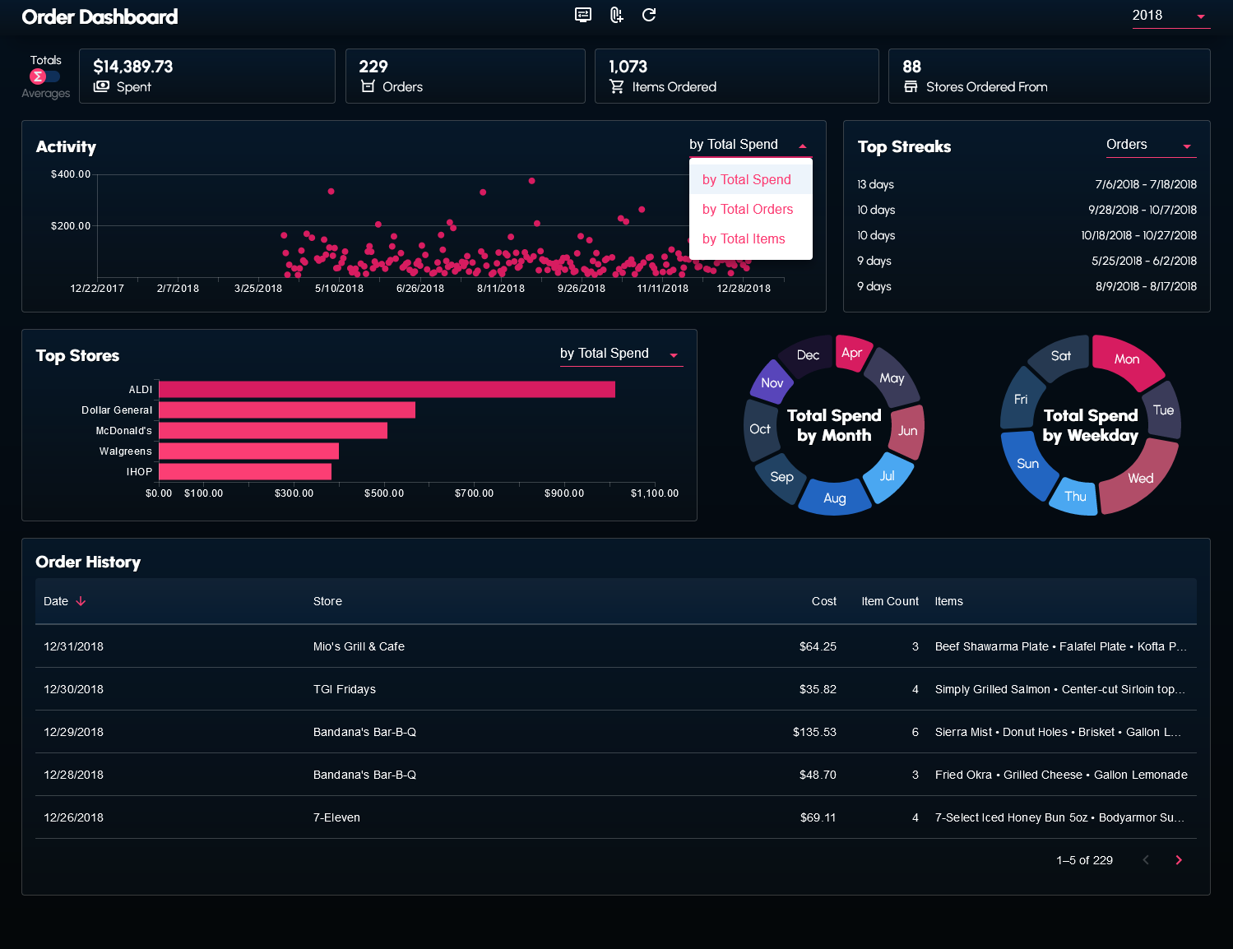Click the refresh dashboard icon
Screen dimensions: 1233x949
coord(649,15)
